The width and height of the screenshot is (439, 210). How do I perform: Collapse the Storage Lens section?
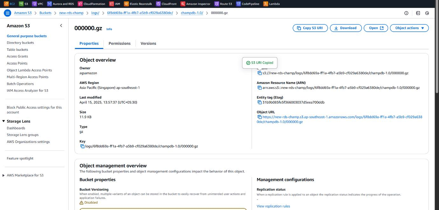pos(4,121)
